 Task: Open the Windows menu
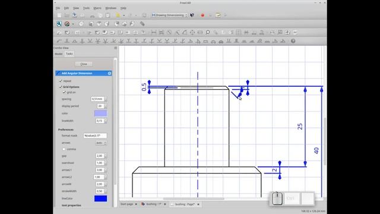point(111,8)
